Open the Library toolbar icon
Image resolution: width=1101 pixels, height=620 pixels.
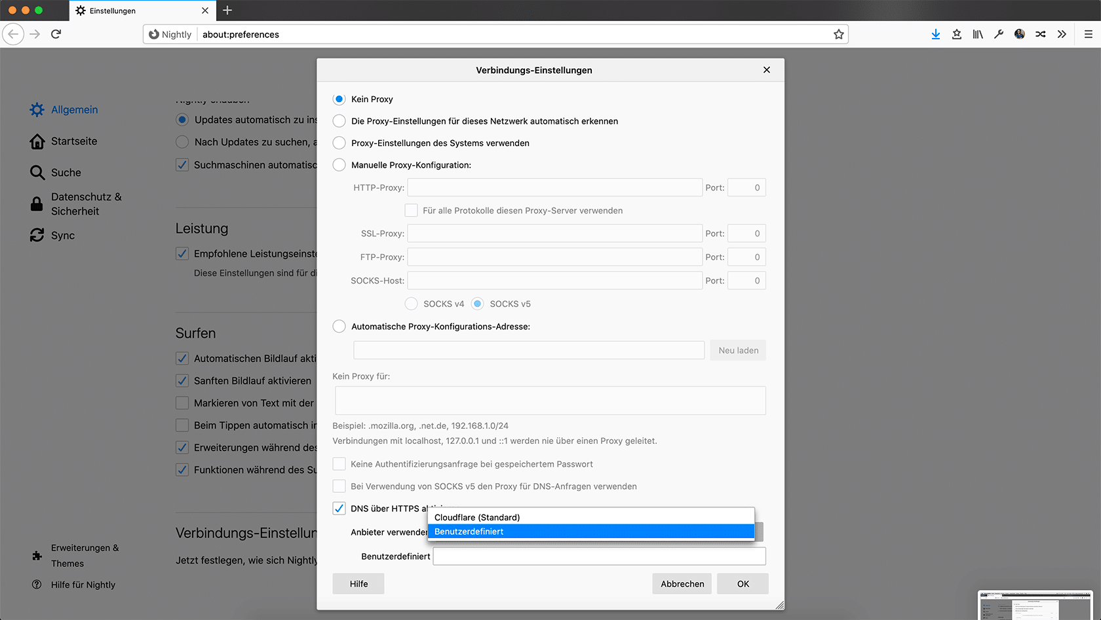(x=977, y=34)
